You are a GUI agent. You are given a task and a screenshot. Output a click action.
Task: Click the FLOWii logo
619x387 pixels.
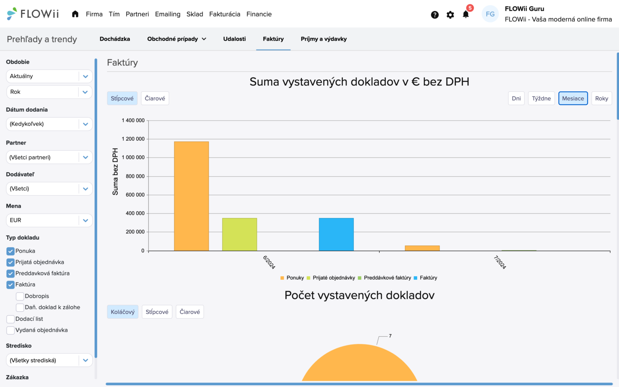click(x=32, y=13)
